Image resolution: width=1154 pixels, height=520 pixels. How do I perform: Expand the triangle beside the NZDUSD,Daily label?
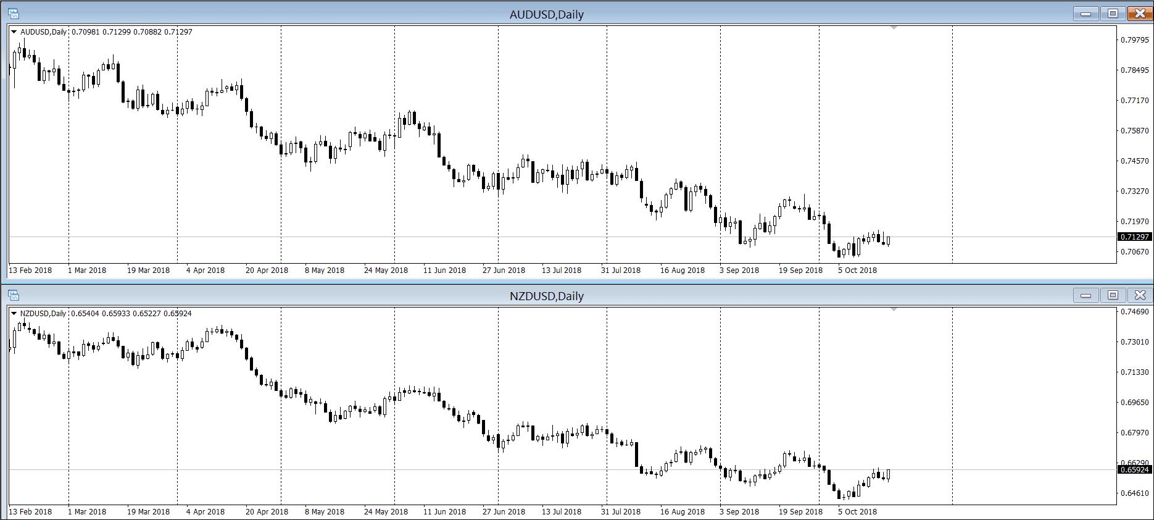pyautogui.click(x=14, y=313)
